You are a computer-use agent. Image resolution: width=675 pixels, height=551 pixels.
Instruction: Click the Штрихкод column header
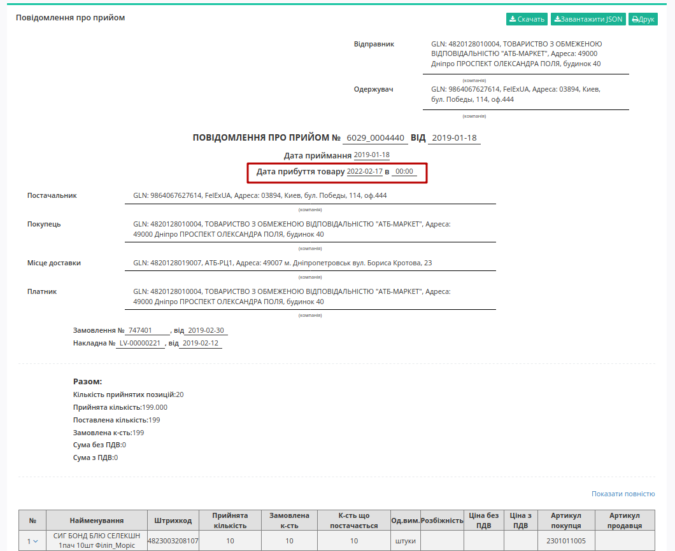pos(173,520)
